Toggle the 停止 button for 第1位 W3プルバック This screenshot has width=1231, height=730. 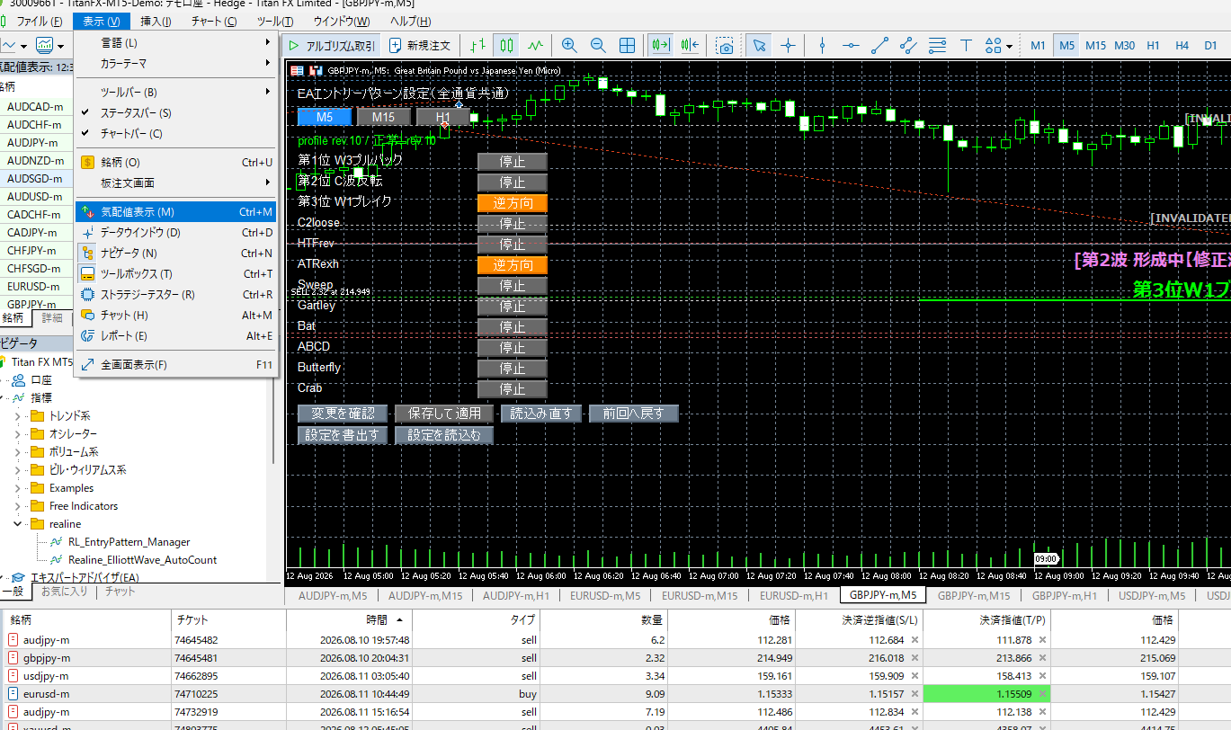[512, 162]
